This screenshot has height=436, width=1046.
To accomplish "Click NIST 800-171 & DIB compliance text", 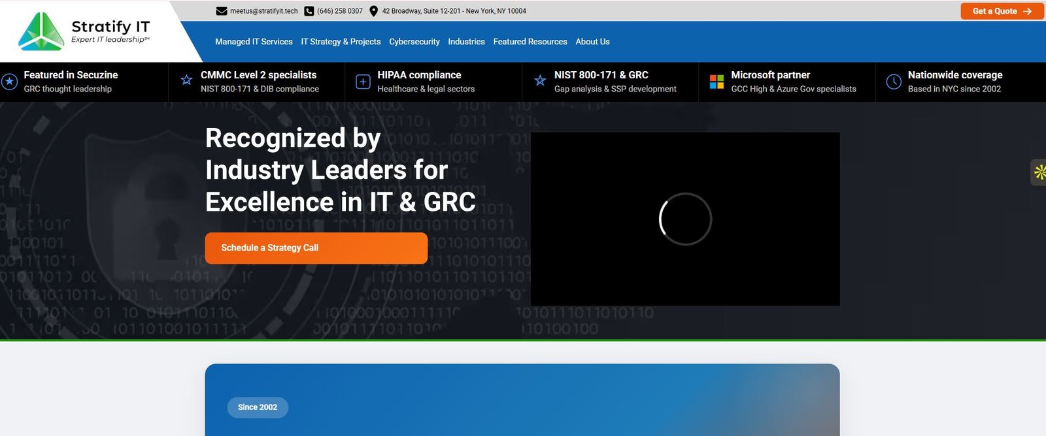I will click(x=260, y=89).
